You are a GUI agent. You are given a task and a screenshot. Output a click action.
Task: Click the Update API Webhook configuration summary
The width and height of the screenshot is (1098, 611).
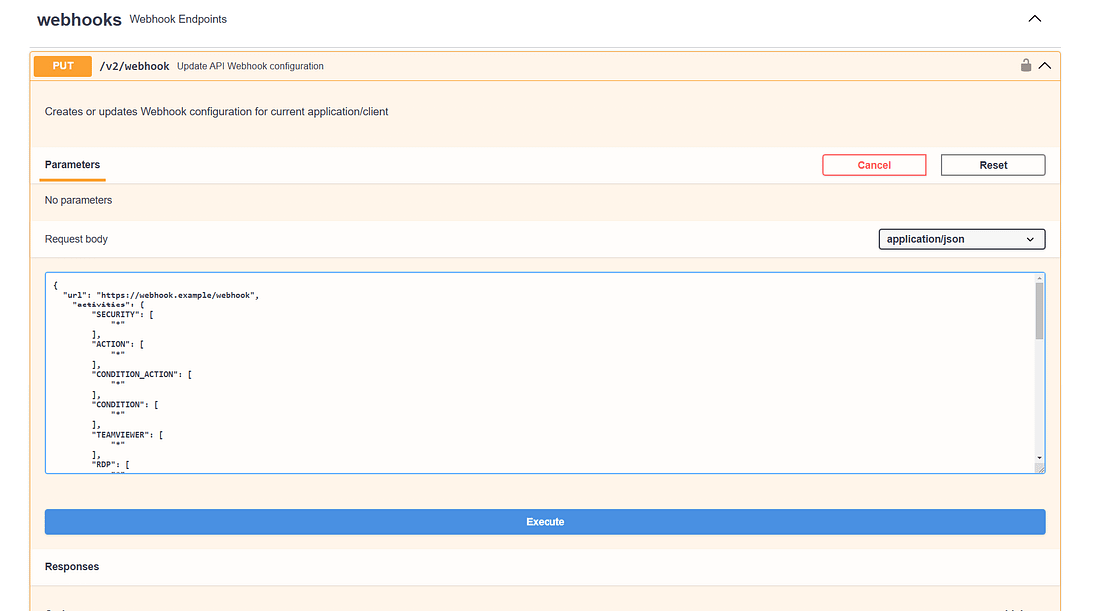click(250, 66)
